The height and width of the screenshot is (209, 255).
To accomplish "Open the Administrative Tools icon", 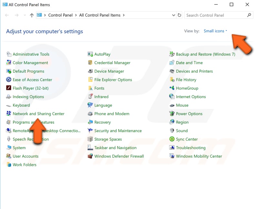I will tap(9, 54).
